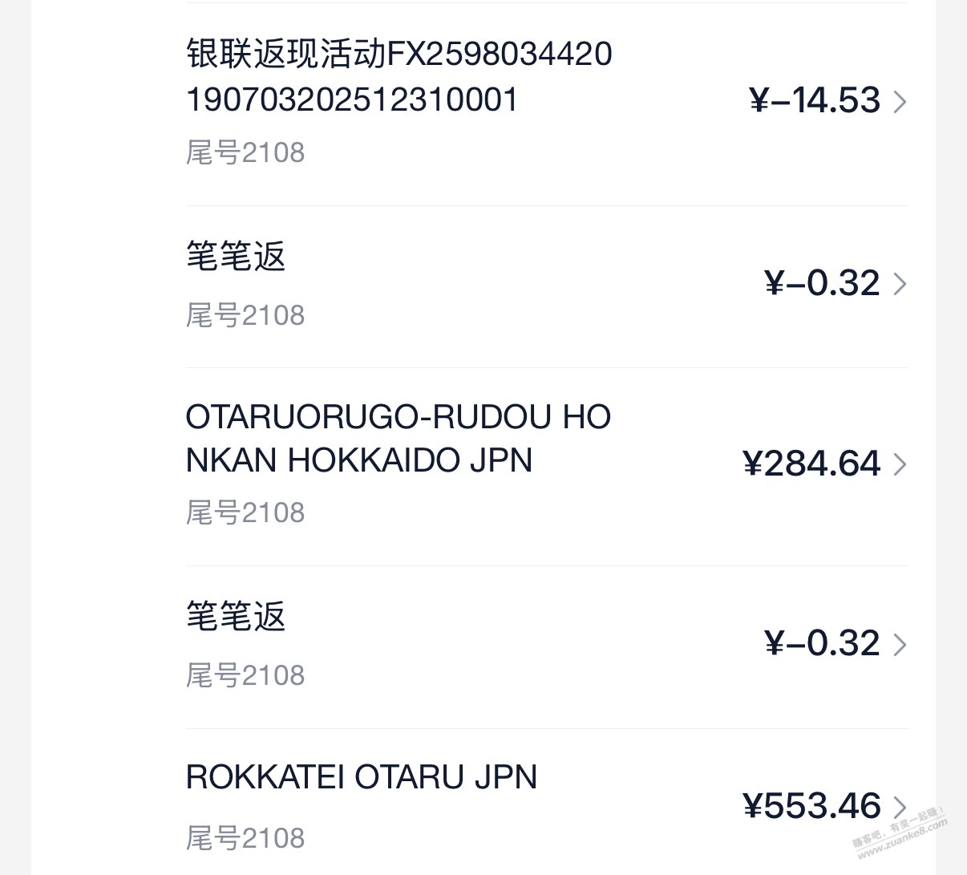Select the 笔笔返 title below 银联返现活动

click(x=236, y=257)
